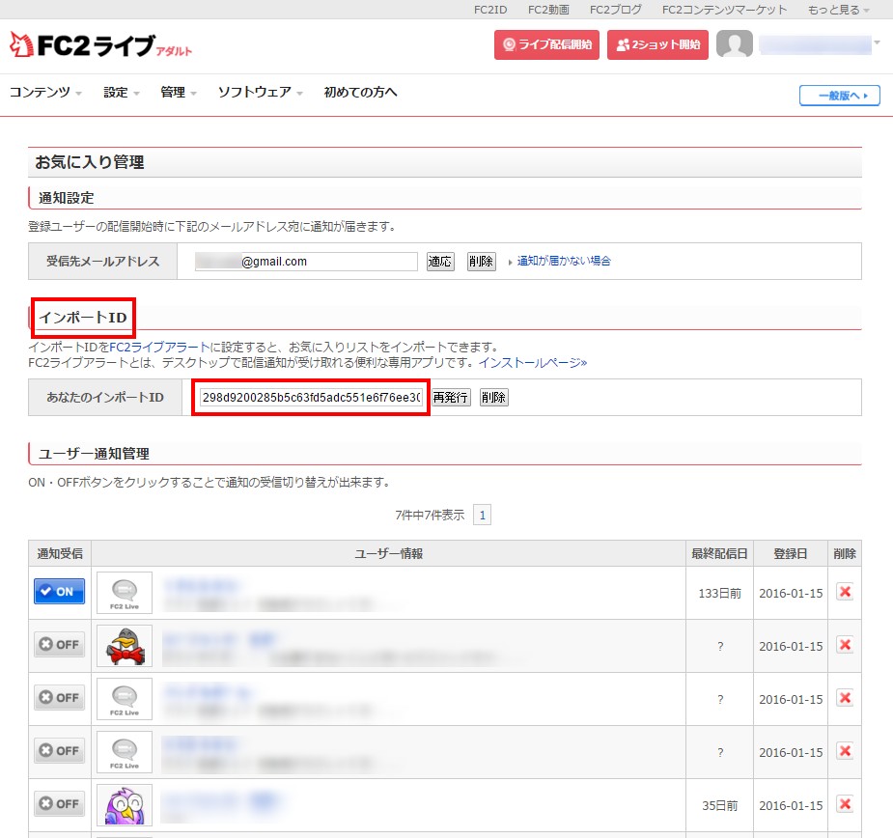
Task: Click the red X delete icon in the 35日前 row
Action: click(845, 804)
